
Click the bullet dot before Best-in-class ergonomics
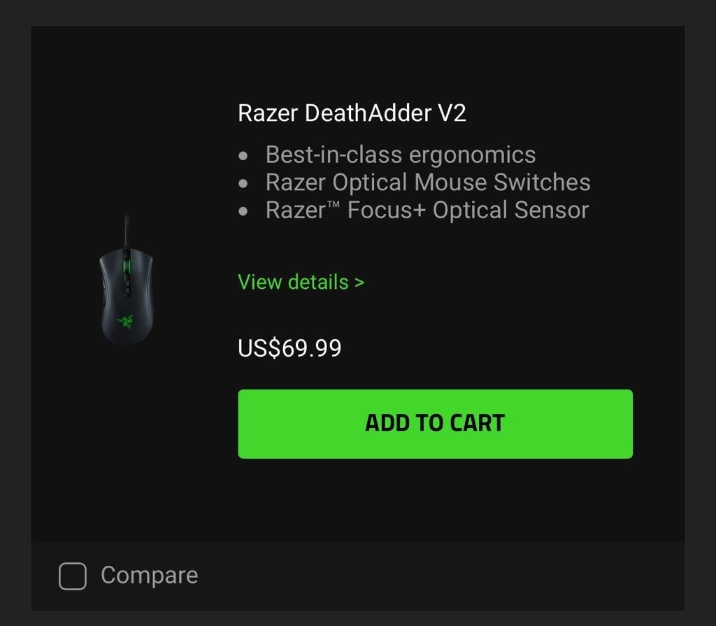pos(243,156)
